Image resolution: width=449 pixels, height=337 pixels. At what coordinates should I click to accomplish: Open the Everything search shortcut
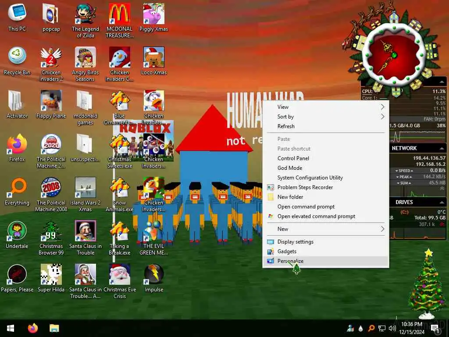coord(17,191)
